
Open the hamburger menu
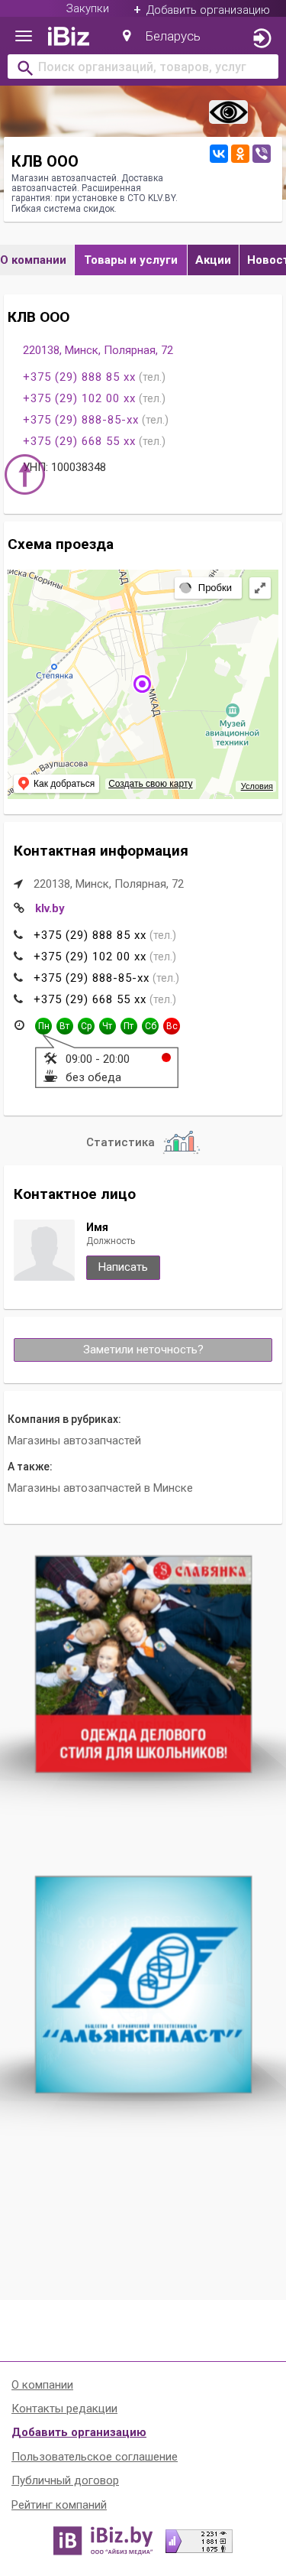24,36
